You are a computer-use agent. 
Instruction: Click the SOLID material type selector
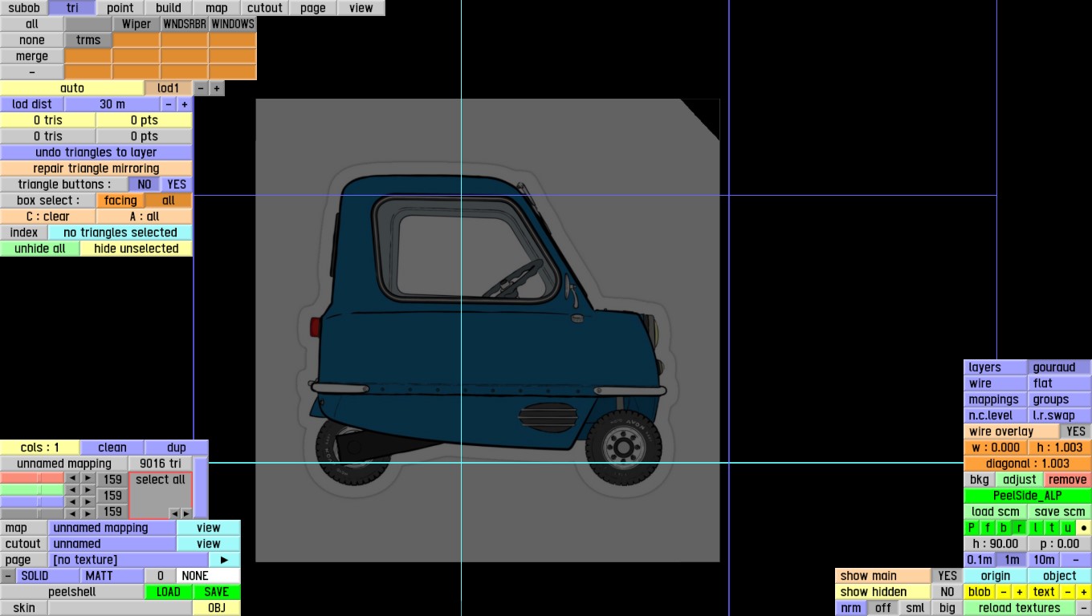click(48, 576)
